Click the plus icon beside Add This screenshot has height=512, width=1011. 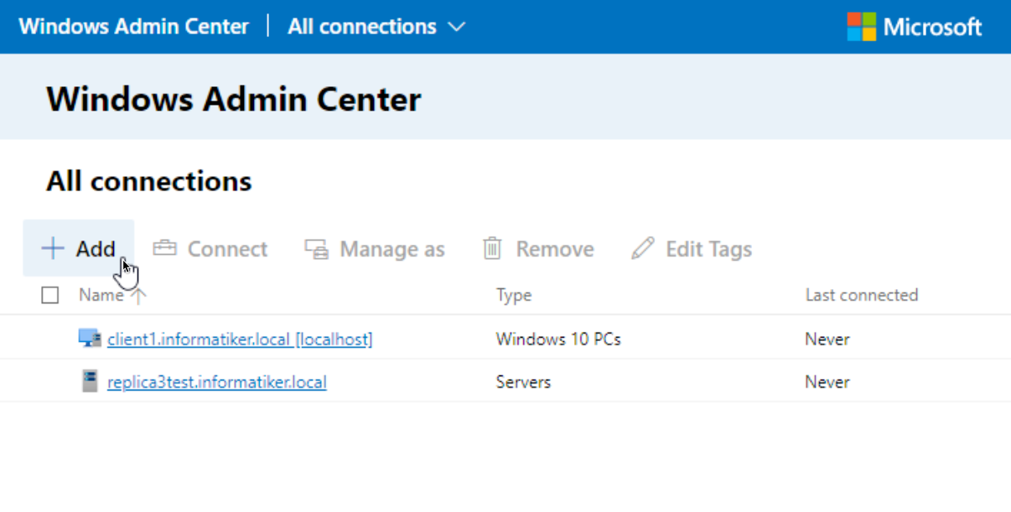(52, 249)
